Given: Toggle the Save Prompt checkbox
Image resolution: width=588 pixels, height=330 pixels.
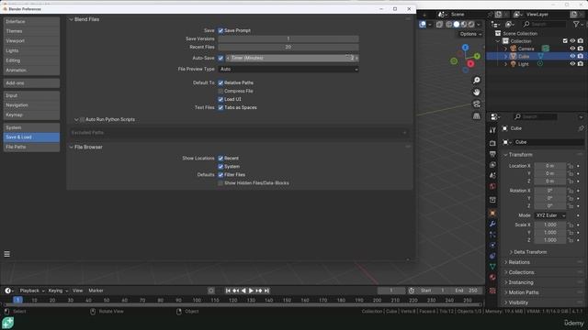Looking at the screenshot, I should 220,30.
